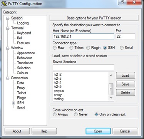Open the Behaviour settings category
Viewport: 144px width, 139px height.
coord(25,58)
